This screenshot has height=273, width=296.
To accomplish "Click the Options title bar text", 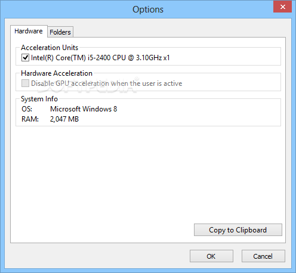I will (148, 10).
